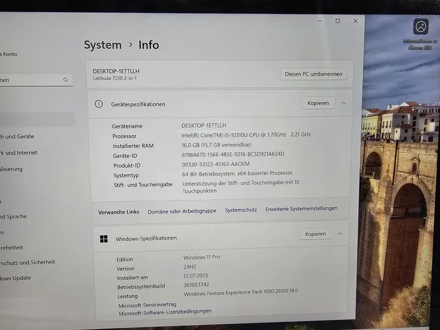
Task: Go back to System in breadcrumb
Action: [x=103, y=45]
